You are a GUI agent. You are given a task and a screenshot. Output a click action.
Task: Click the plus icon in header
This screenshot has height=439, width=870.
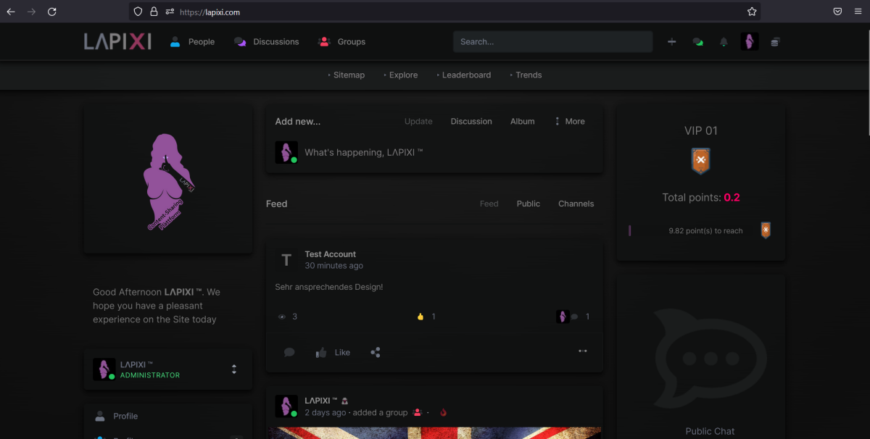pyautogui.click(x=671, y=42)
